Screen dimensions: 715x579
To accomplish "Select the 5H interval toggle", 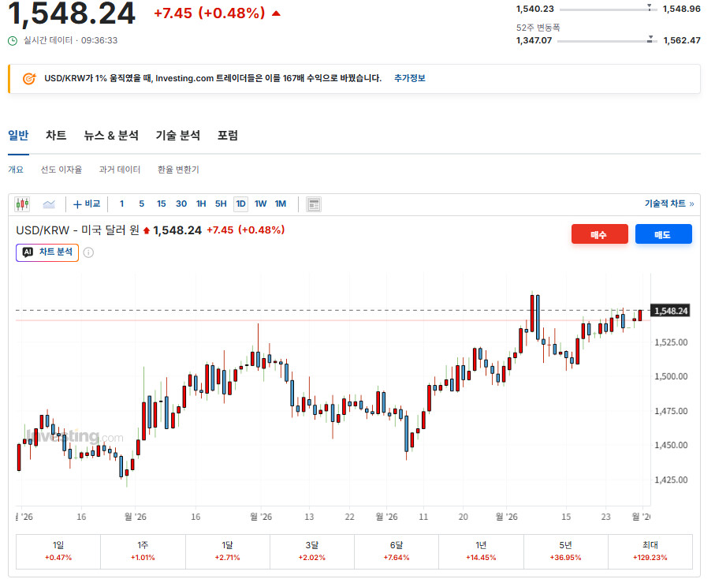I will tap(221, 204).
